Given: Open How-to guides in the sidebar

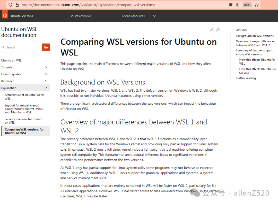Looking at the screenshot, I should pyautogui.click(x=11, y=74).
